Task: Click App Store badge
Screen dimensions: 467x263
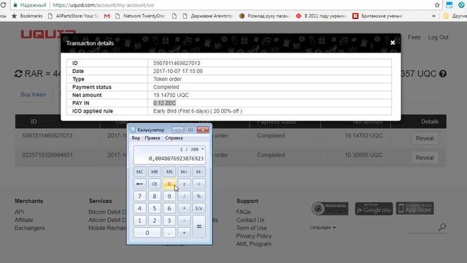Action: click(x=415, y=208)
